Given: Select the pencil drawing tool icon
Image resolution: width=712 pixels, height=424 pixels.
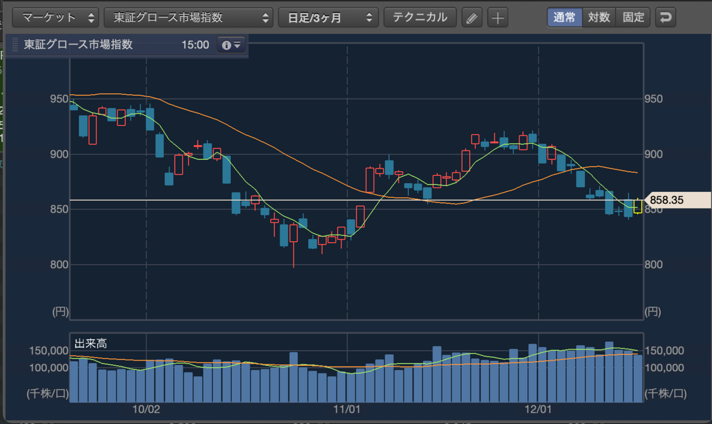Looking at the screenshot, I should coord(472,18).
